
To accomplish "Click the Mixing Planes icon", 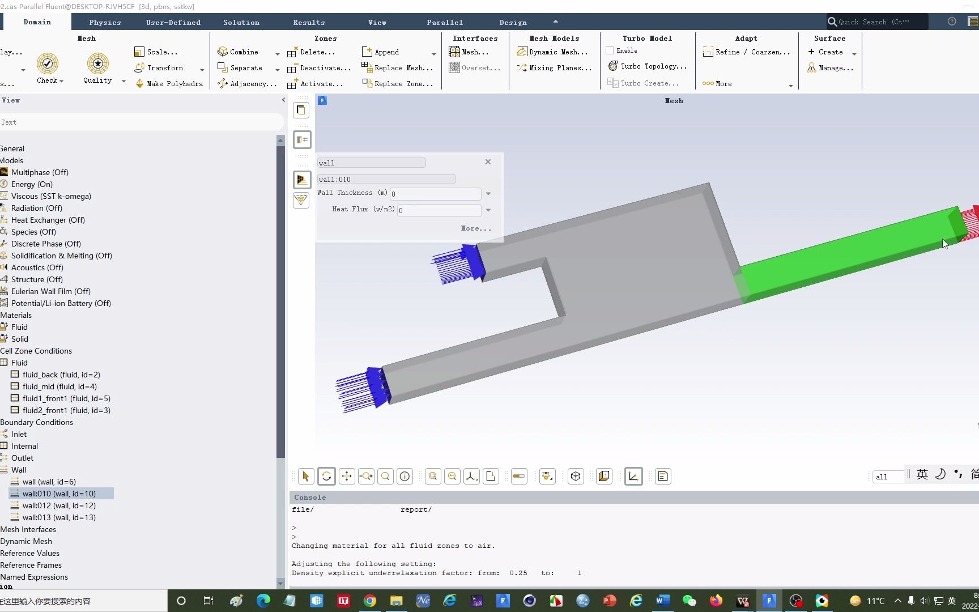I will tap(522, 67).
